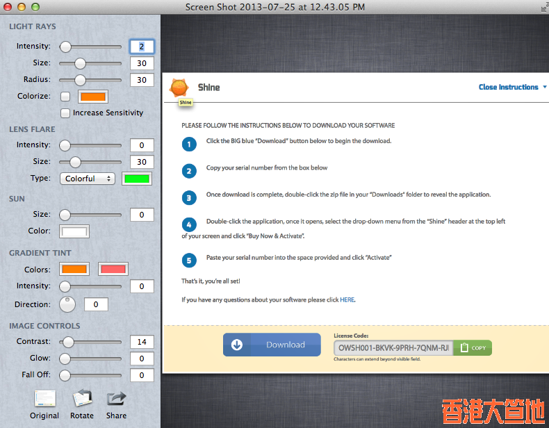Screen dimensions: 549x428
Task: Open the white Sun Color swatch
Action: [x=74, y=231]
